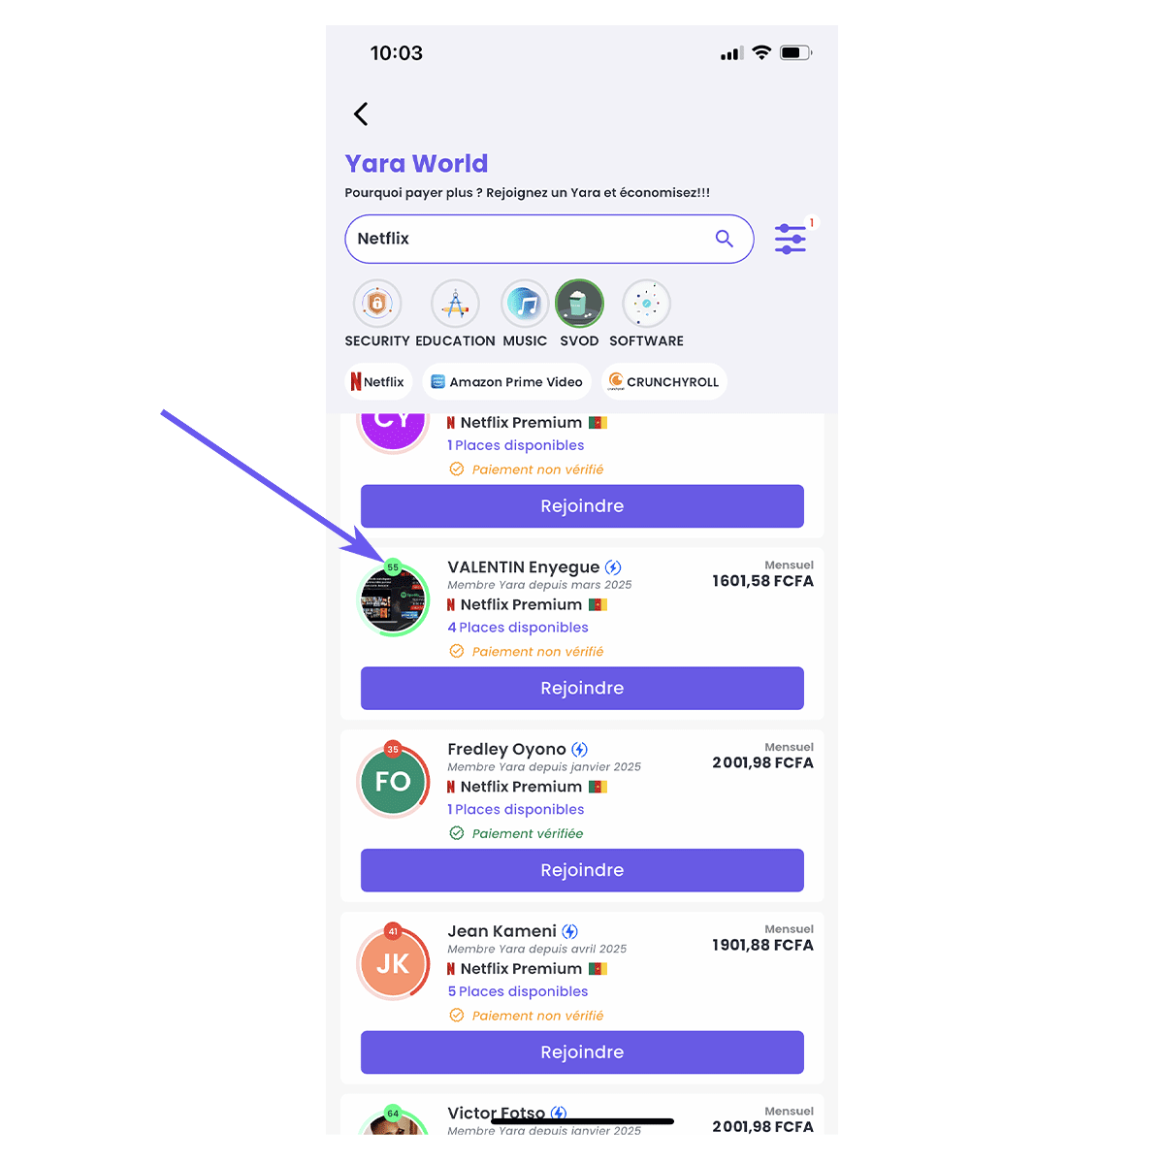The height and width of the screenshot is (1164, 1164).
Task: Select the EDUCATION category icon
Action: (455, 304)
